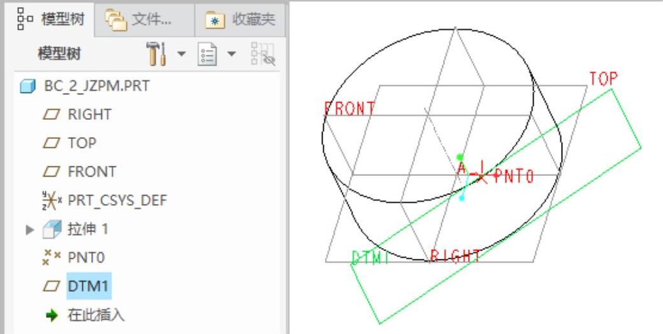Viewport: 663px width, 334px height.
Task: Click the red RIGHT label in viewport
Action: point(455,256)
